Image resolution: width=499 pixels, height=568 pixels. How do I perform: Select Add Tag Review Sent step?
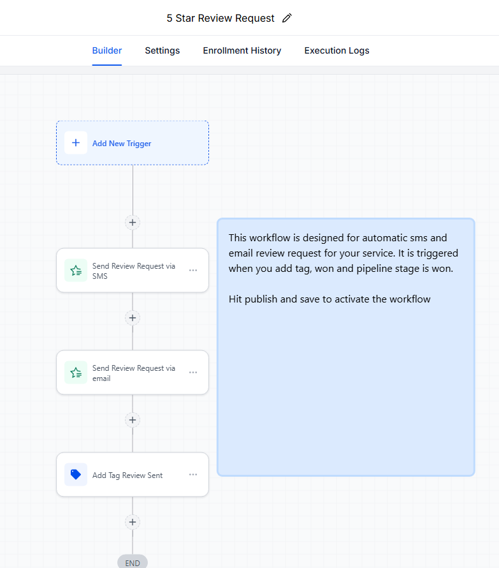click(x=133, y=475)
